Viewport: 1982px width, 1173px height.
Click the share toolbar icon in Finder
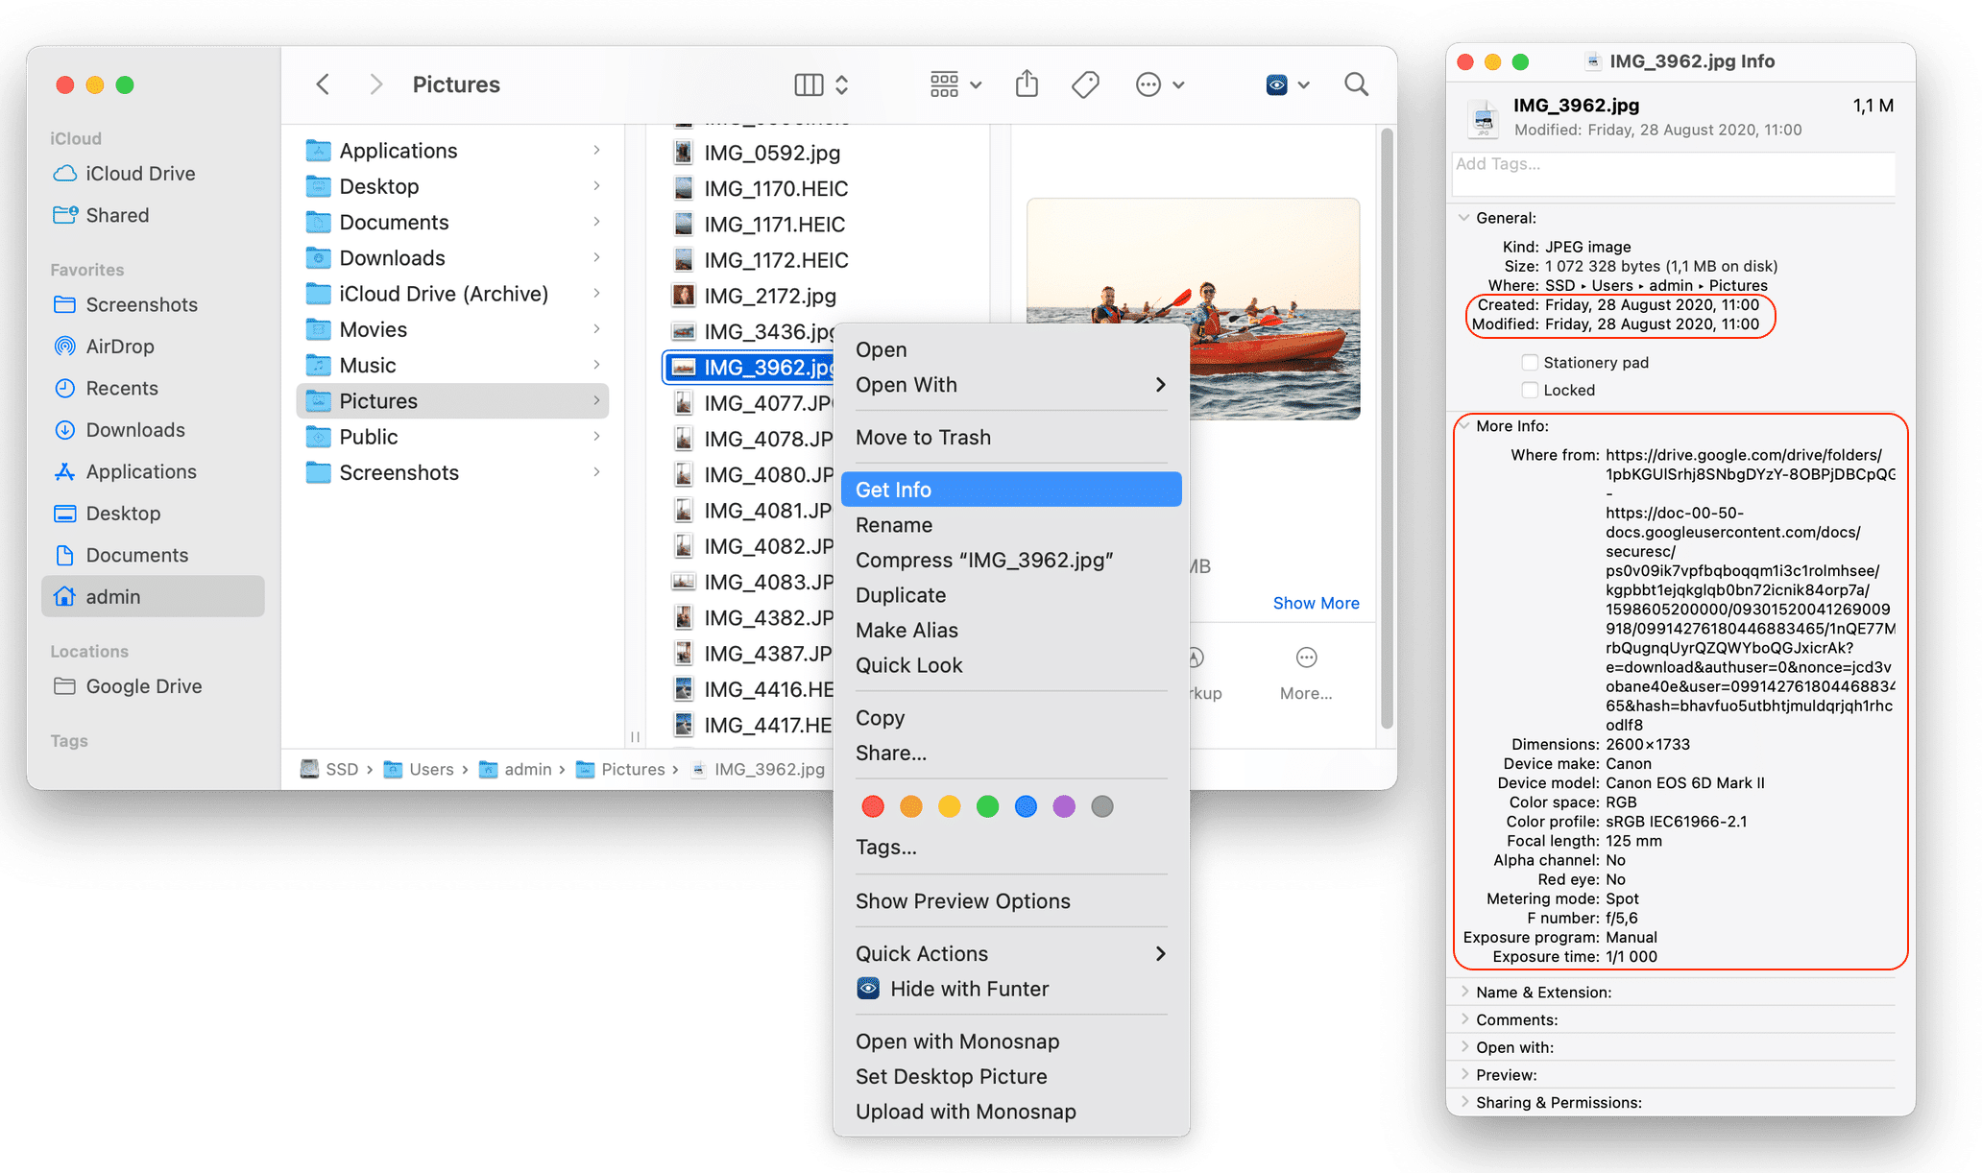[x=1024, y=84]
